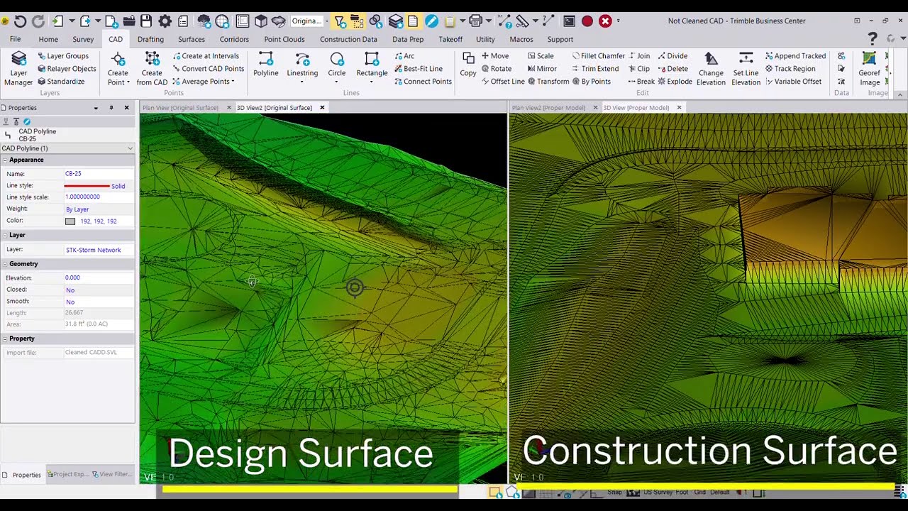The image size is (908, 511).
Task: Click the red record button icon
Action: 587,21
